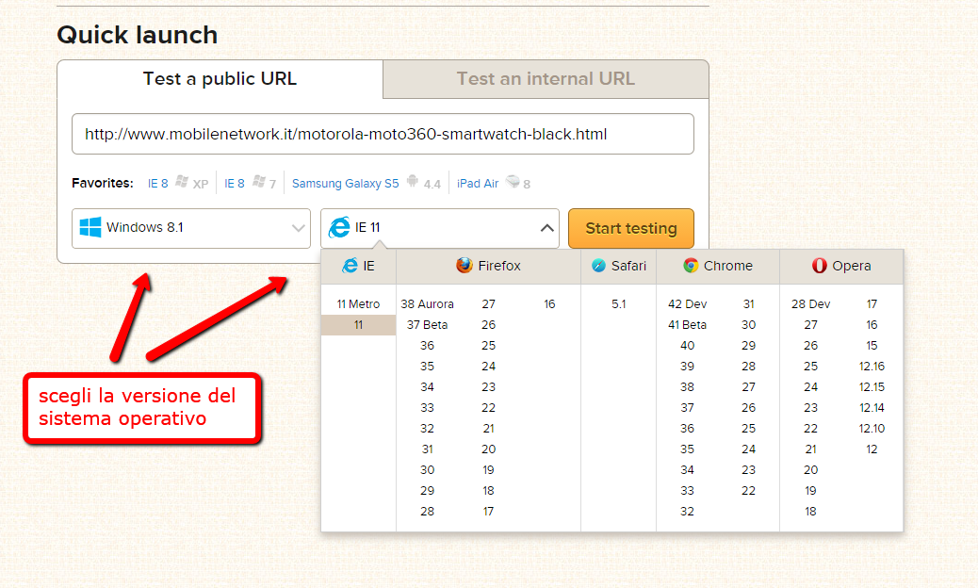Select Safari version 5.1
This screenshot has height=588, width=978.
[618, 304]
